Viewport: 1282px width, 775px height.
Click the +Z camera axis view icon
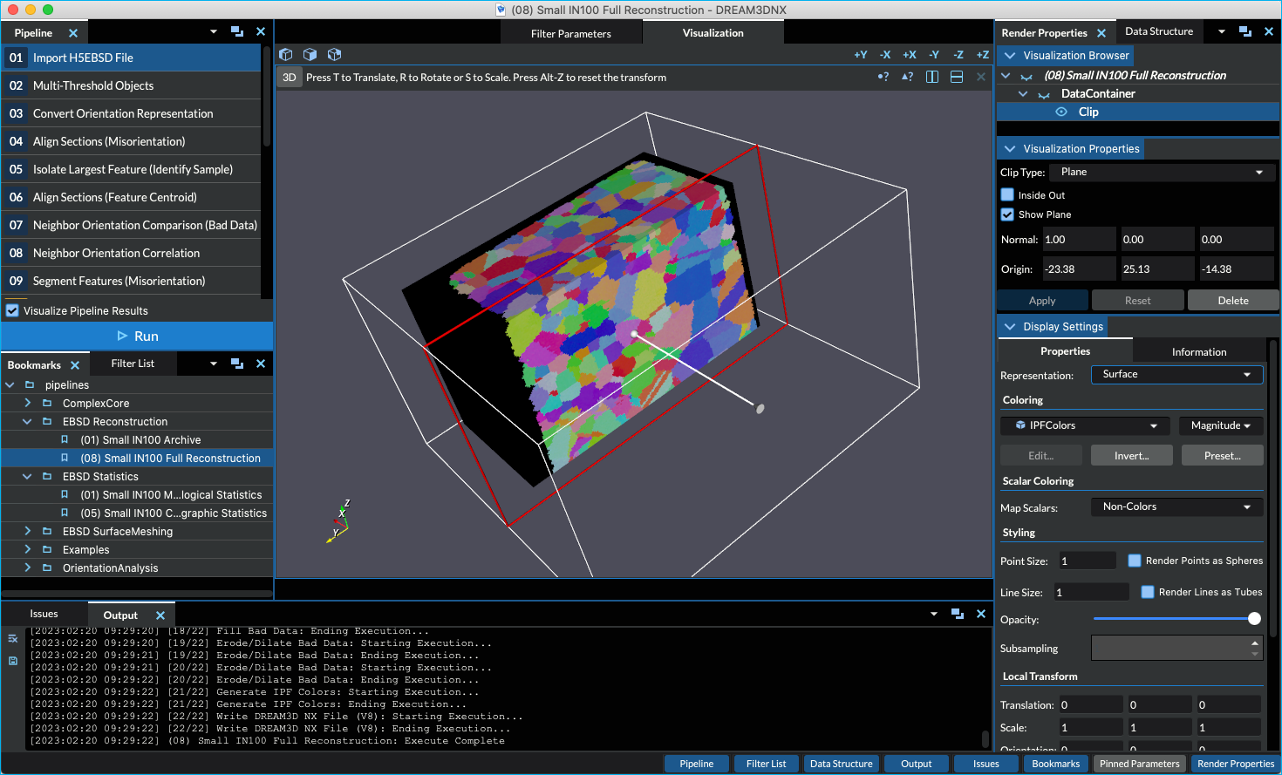982,54
